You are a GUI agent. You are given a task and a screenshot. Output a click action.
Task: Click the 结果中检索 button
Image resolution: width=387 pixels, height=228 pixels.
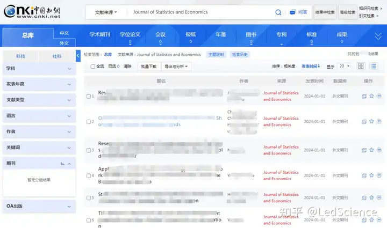coord(325,12)
